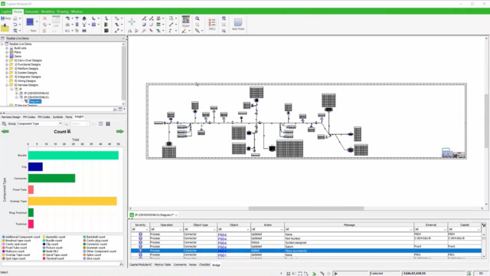Switch to the Symbols panel tab
This screenshot has height=276, width=490.
point(58,117)
